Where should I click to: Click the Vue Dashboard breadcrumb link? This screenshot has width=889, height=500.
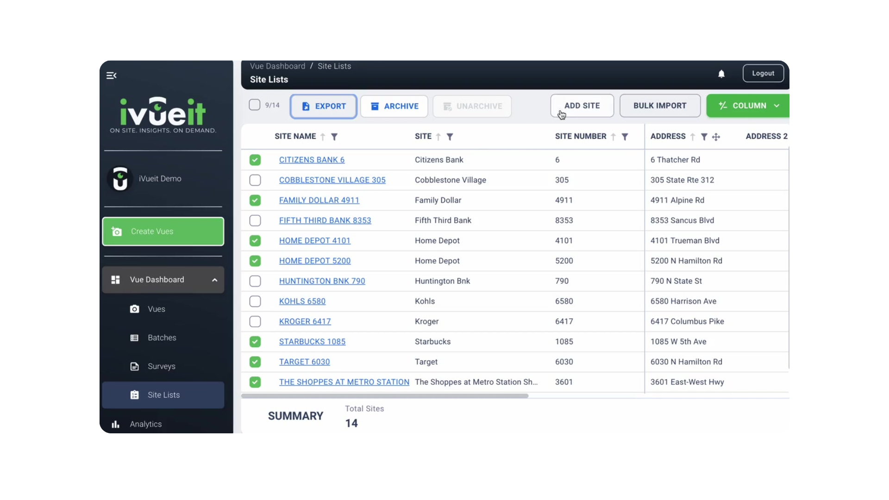(x=277, y=66)
